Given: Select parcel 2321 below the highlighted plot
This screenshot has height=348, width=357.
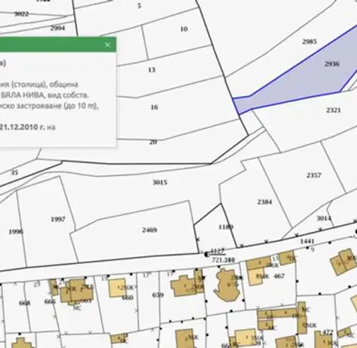Looking at the screenshot, I should [334, 110].
